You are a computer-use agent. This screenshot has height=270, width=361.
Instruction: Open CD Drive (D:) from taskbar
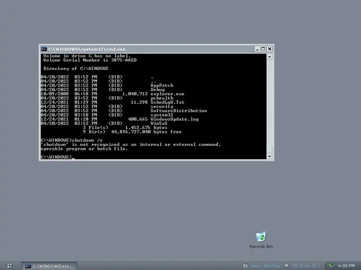click(x=306, y=266)
